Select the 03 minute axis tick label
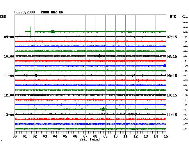 tap(45, 136)
